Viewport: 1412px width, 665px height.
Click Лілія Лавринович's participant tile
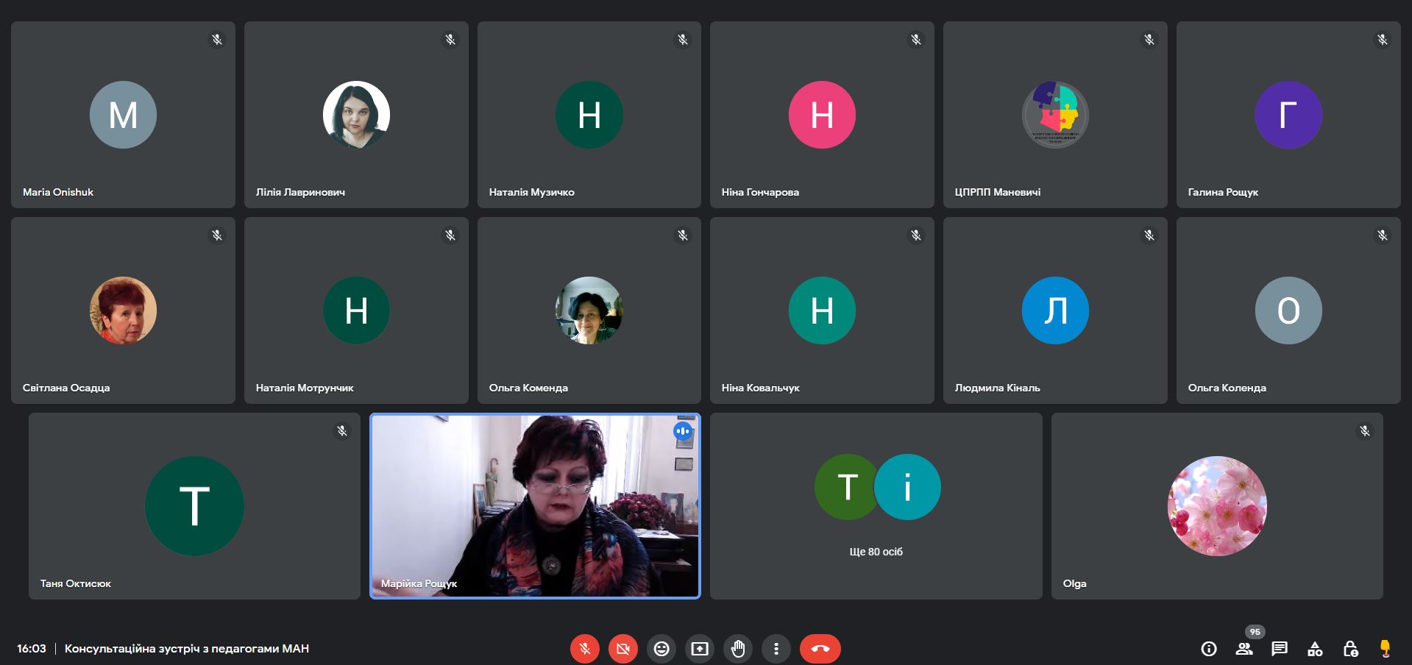(356, 115)
